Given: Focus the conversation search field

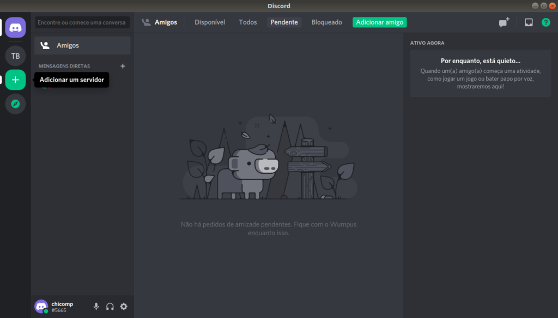Looking at the screenshot, I should coord(82,22).
